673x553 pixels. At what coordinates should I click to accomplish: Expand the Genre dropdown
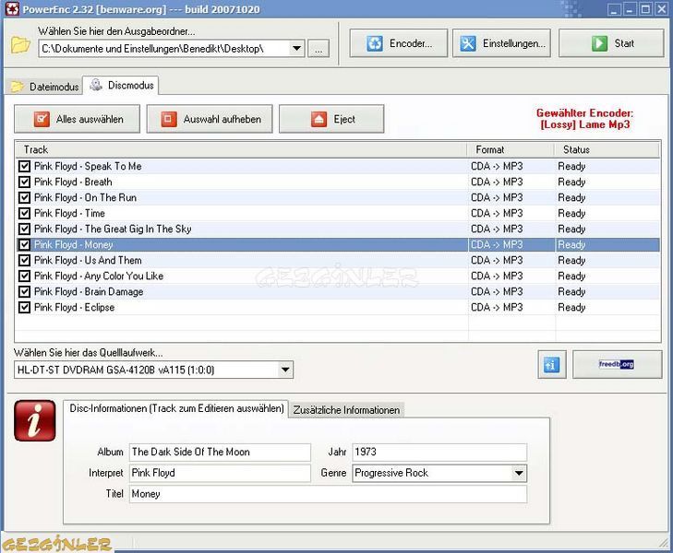[519, 473]
